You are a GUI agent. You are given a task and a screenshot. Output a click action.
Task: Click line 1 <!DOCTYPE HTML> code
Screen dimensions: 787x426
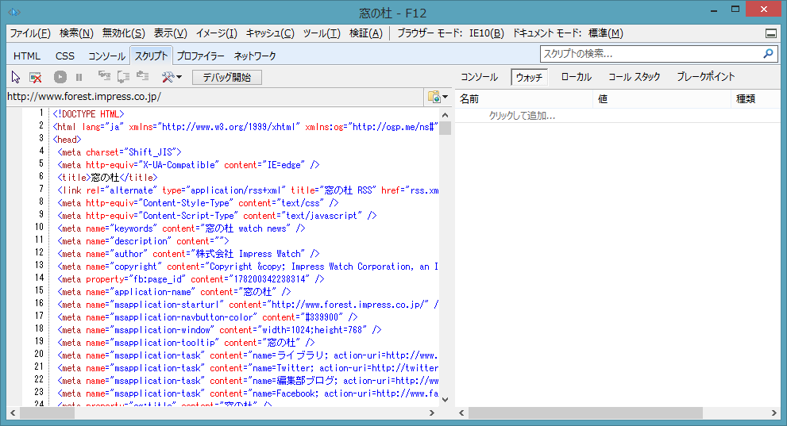(88, 113)
